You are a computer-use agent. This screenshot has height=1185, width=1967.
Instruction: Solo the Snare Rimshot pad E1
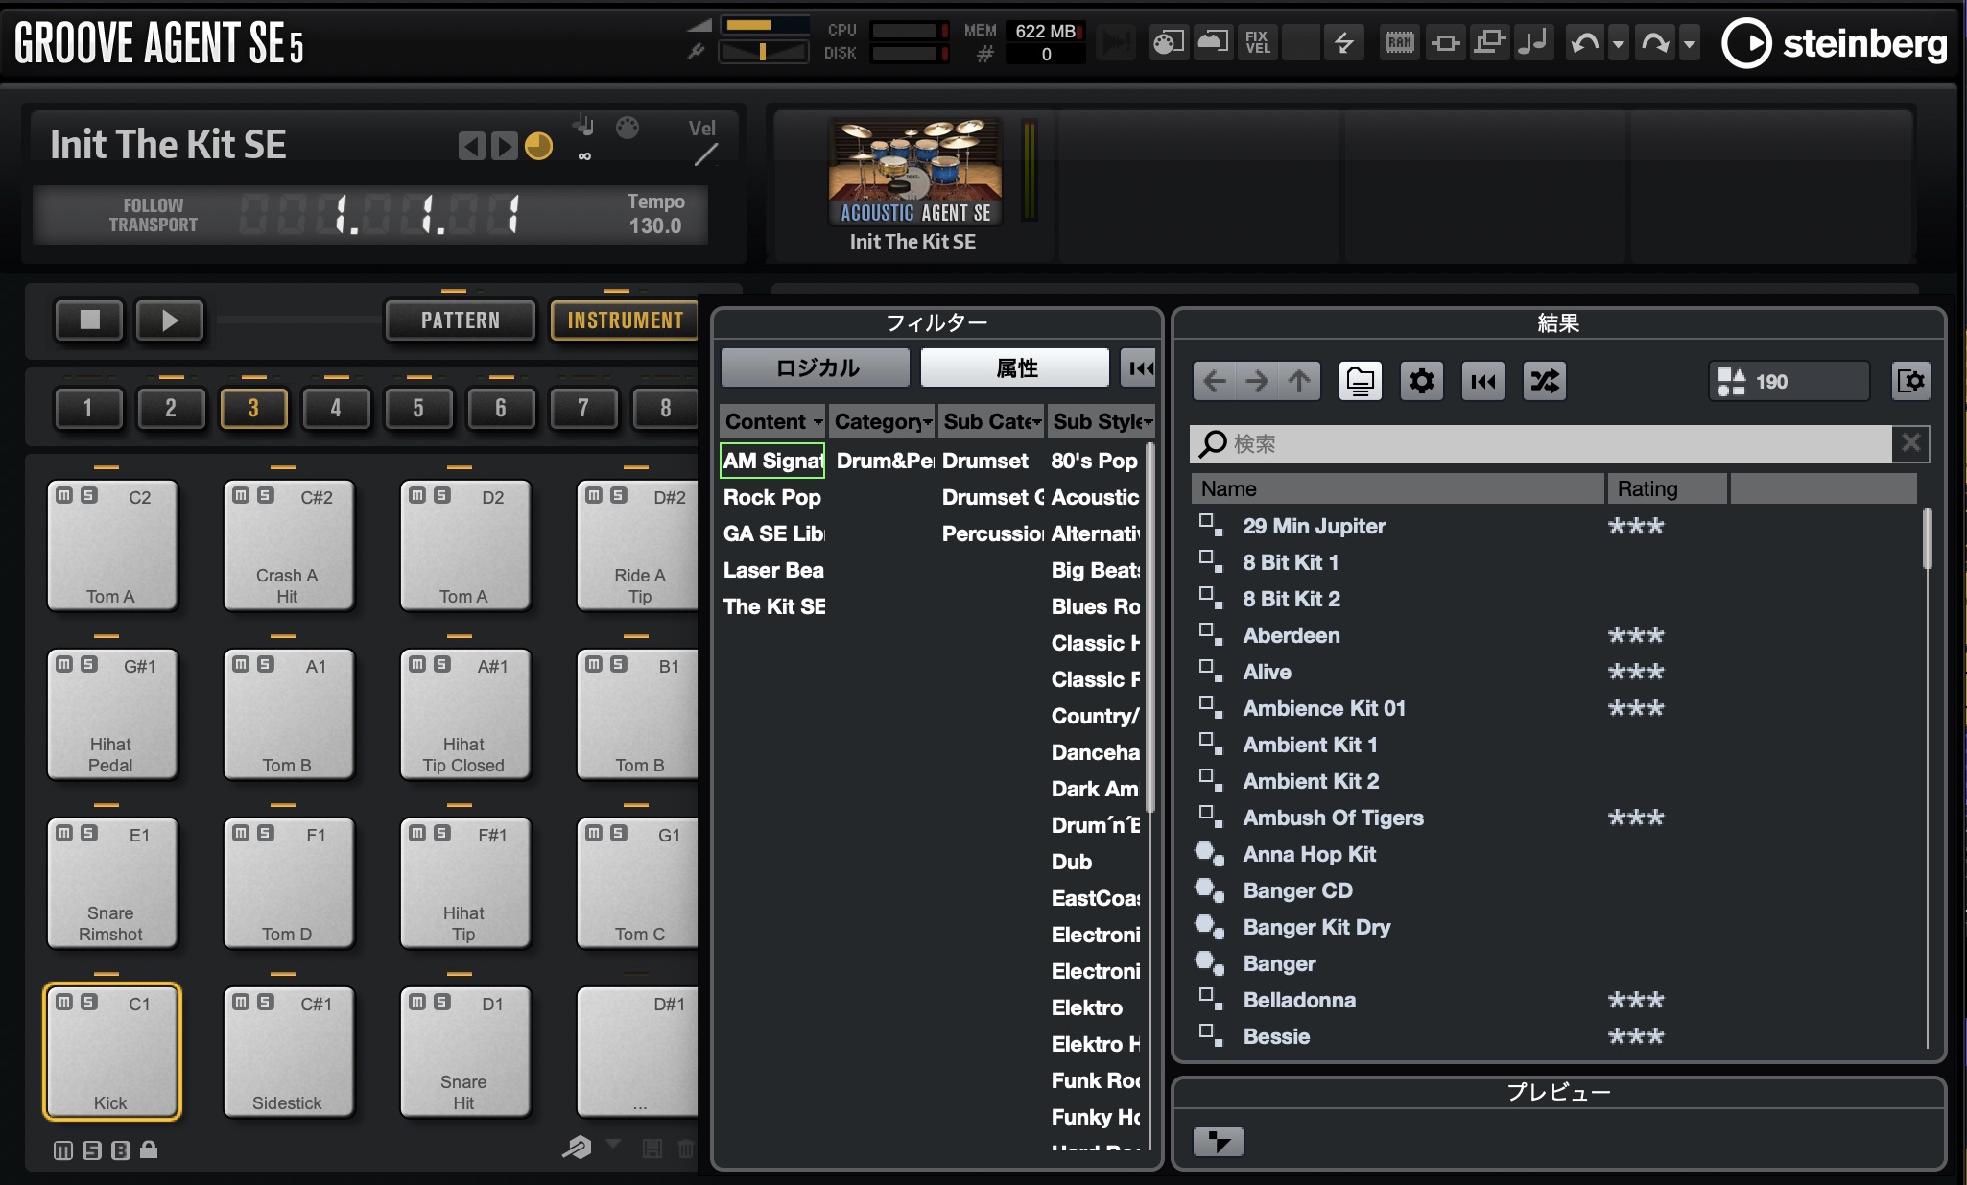89,833
